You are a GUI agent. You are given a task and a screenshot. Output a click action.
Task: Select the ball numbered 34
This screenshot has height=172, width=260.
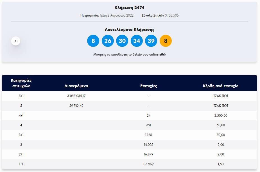point(137,41)
